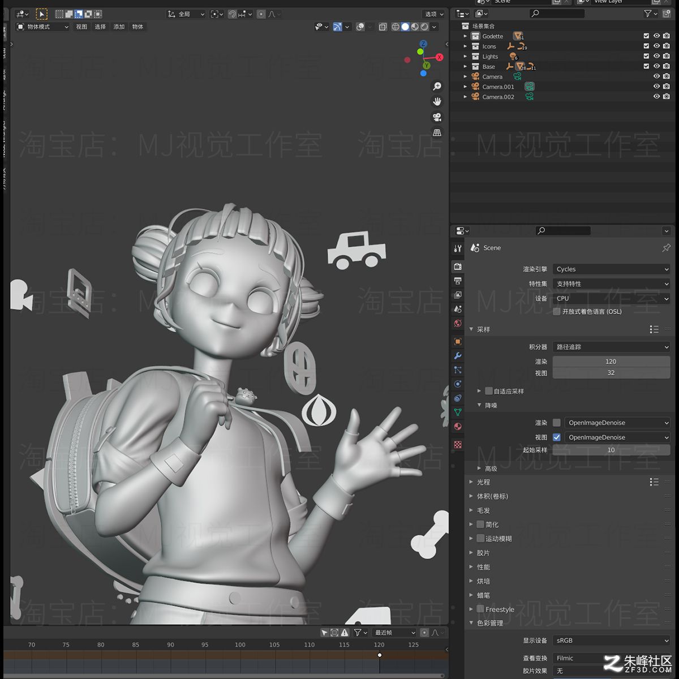
Task: Open the sampling presets list icon
Action: [x=654, y=329]
